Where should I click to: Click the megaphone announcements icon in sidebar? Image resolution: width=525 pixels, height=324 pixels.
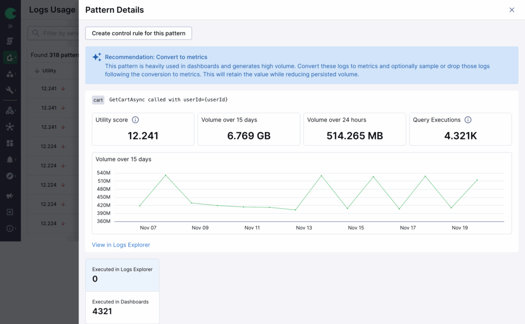10,196
